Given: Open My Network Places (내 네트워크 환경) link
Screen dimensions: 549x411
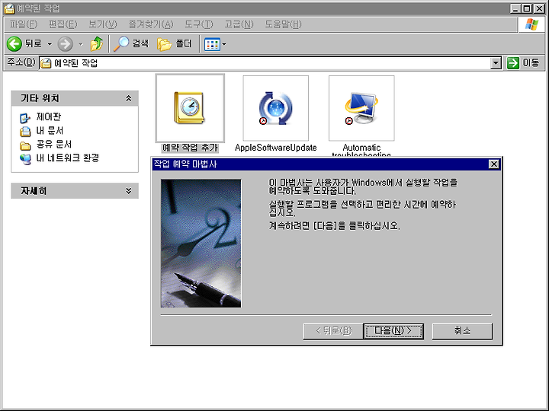Looking at the screenshot, I should coord(68,158).
